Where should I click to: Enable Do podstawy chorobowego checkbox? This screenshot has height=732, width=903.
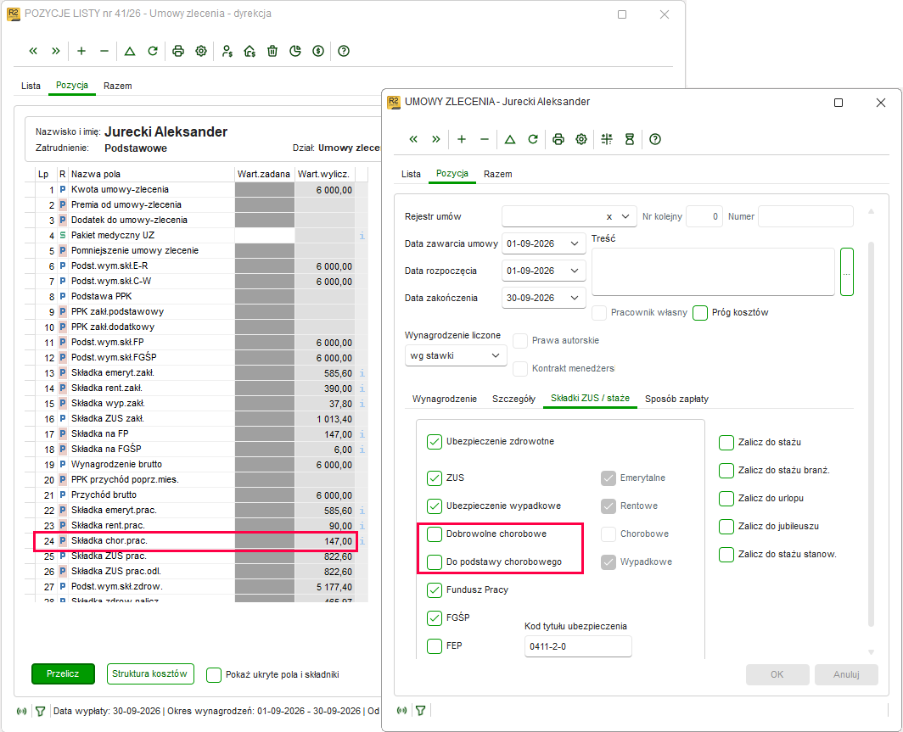tap(435, 562)
